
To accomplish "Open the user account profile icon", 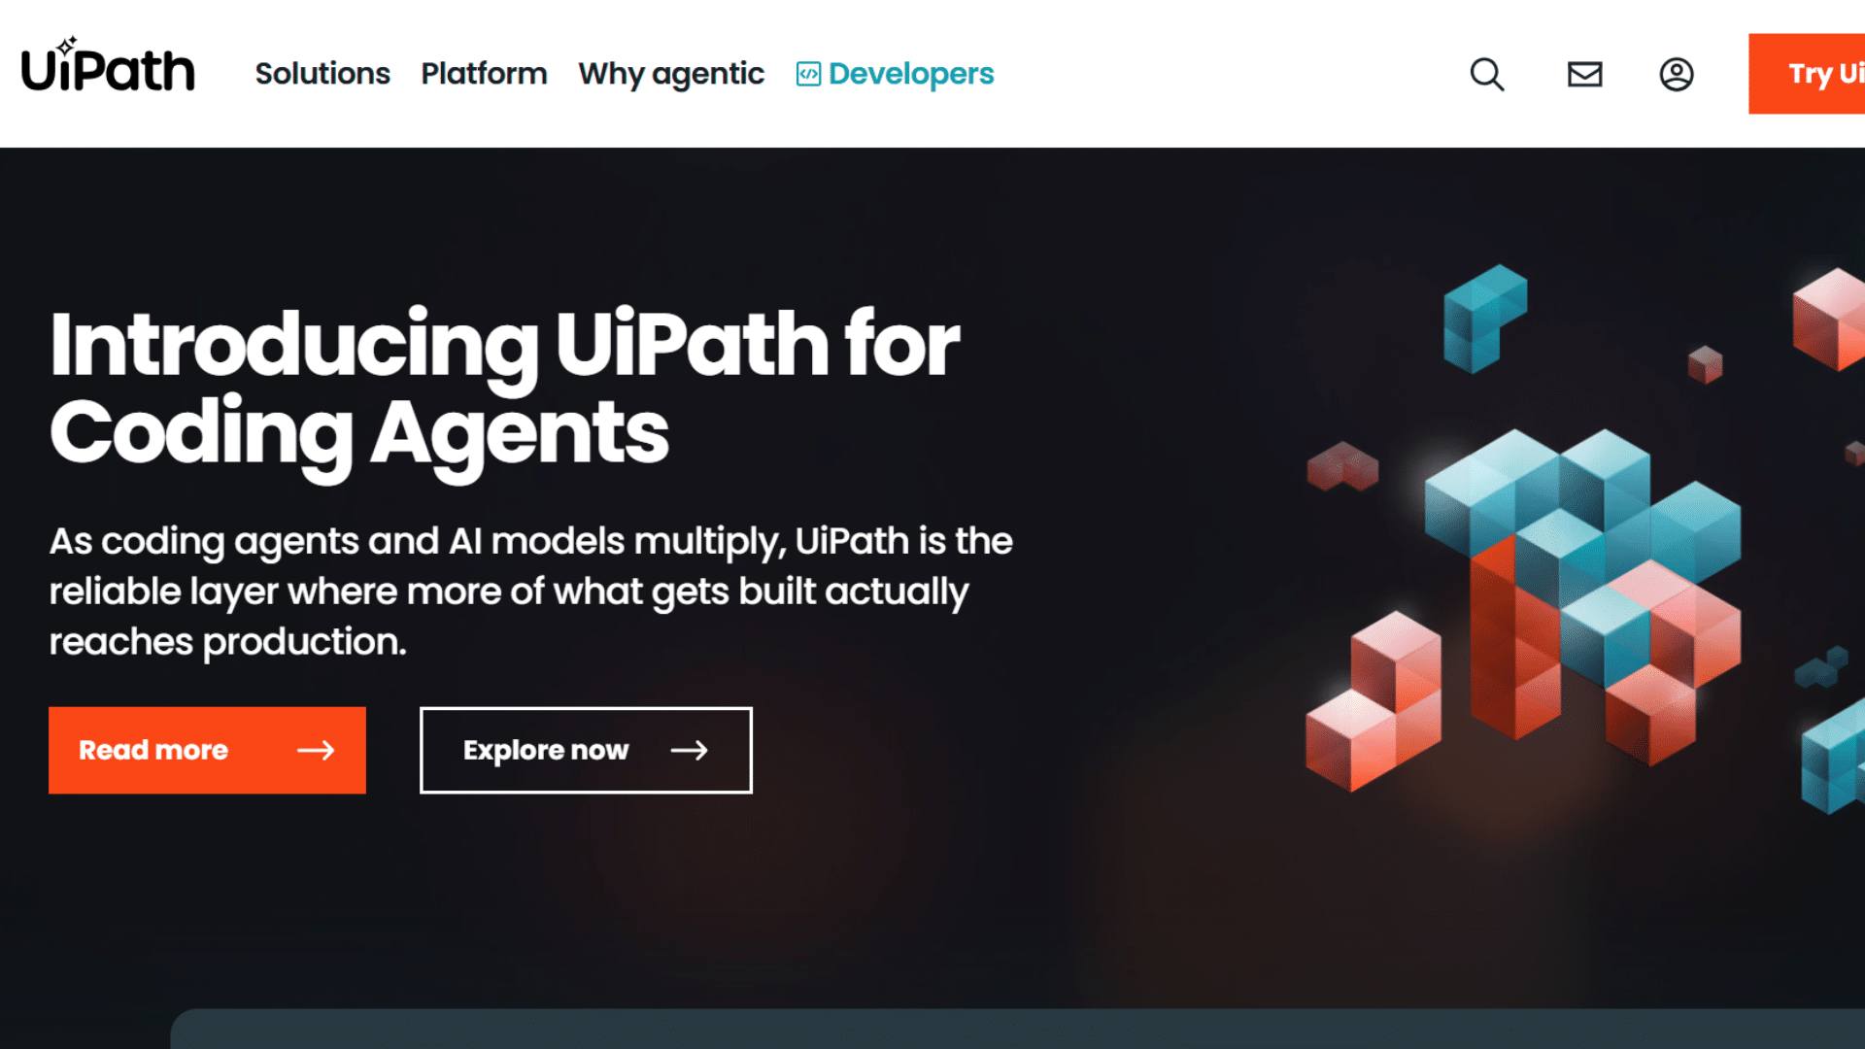I will point(1676,74).
